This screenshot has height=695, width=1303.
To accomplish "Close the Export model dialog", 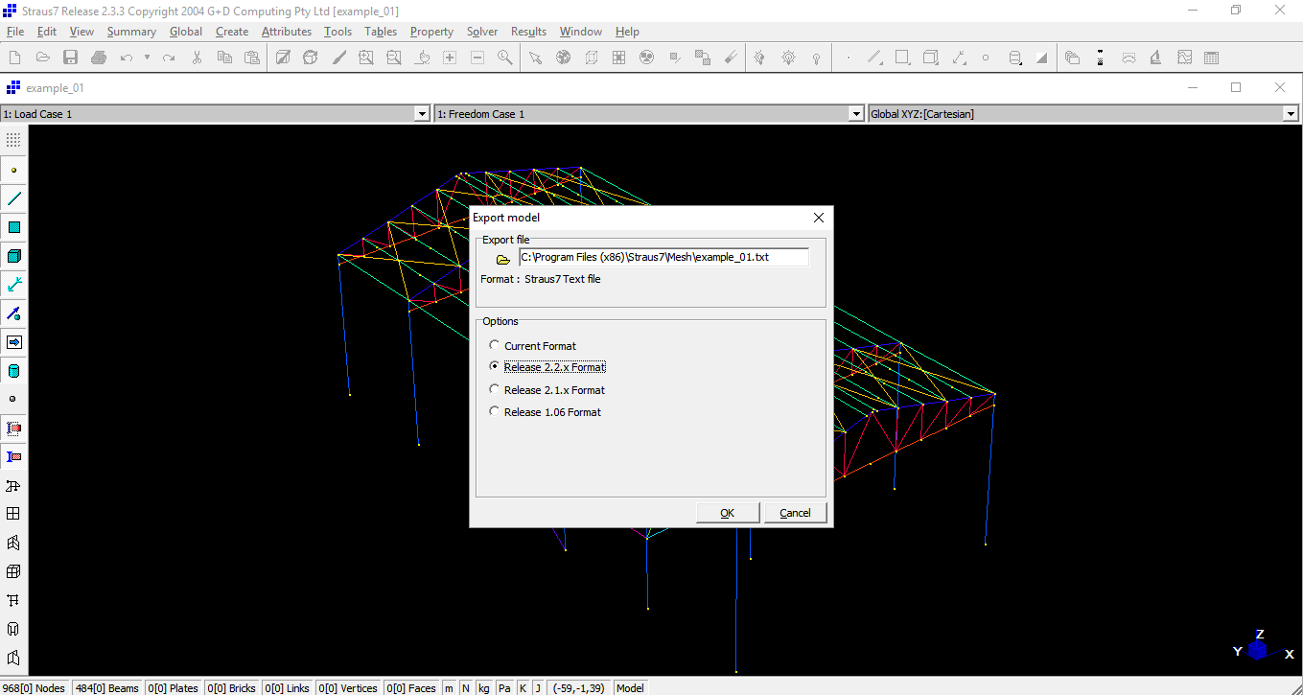I will tap(818, 218).
